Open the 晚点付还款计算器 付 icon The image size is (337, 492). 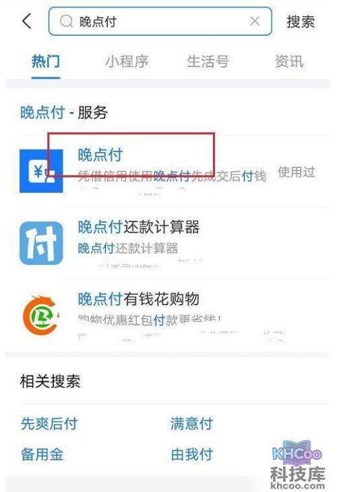coord(41,243)
